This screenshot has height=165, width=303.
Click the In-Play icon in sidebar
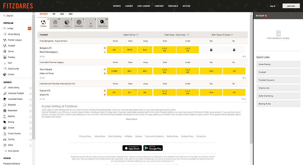tap(5, 28)
